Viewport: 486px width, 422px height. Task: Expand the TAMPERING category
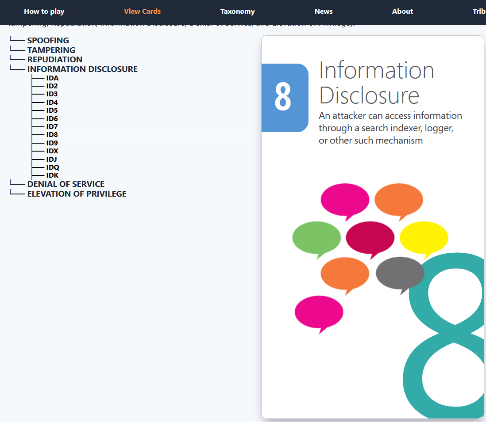pos(51,50)
